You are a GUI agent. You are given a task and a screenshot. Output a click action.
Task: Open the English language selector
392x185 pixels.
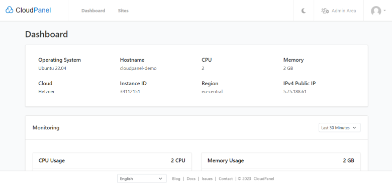pyautogui.click(x=142, y=178)
